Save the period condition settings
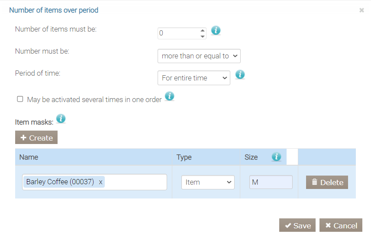 click(x=297, y=225)
